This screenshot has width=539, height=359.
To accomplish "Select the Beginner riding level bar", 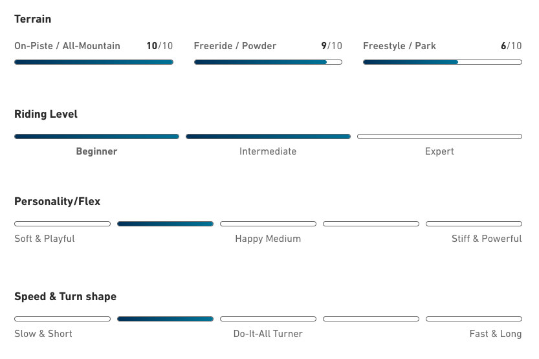I will (96, 136).
